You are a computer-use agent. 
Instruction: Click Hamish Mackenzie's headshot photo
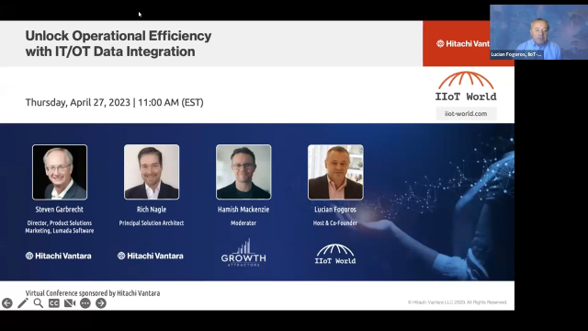point(243,172)
